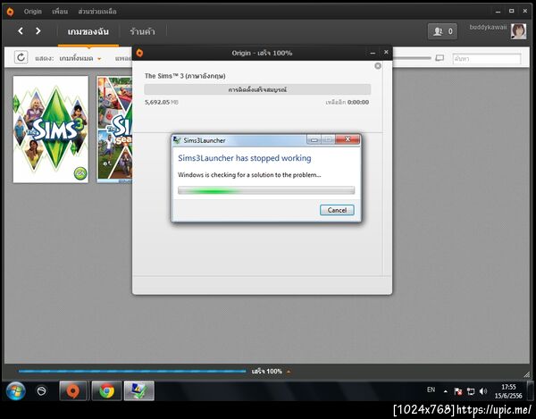This screenshot has height=419, width=536.
Task: Open Google Chrome from the taskbar
Action: [106, 390]
